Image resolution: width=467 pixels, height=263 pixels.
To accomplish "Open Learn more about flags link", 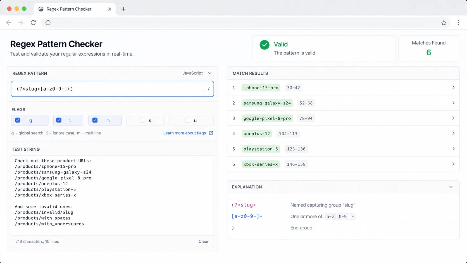I will click(x=185, y=133).
